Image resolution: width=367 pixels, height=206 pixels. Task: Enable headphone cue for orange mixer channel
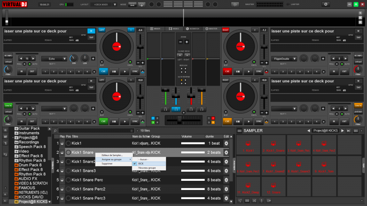coord(201,109)
